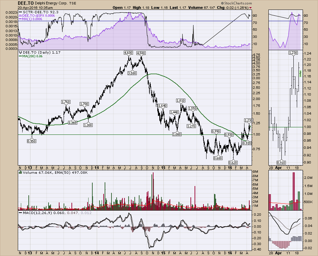Click the '14' year marker on time axis

coord(97,168)
